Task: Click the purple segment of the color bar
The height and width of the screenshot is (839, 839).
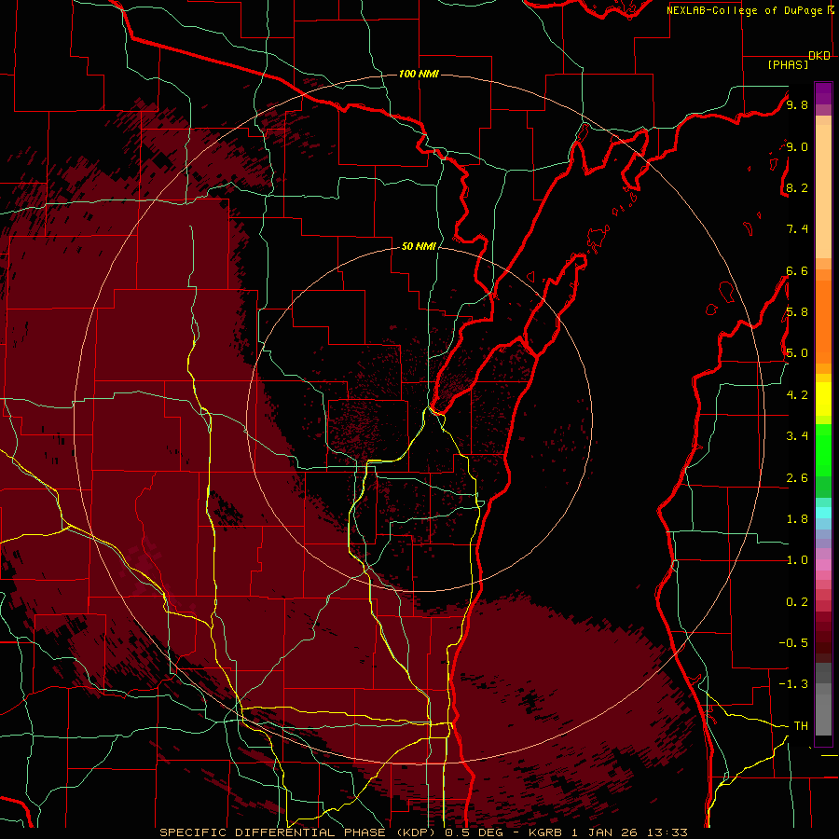Action: click(x=823, y=93)
